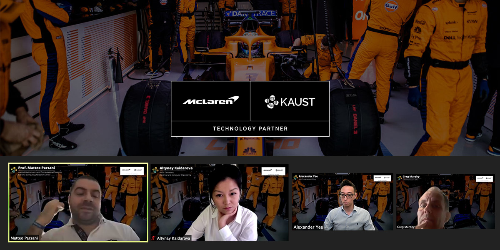Click the McLaren KAUST badge in Greg Murphy's tile
500x250 pixels.
(x=485, y=178)
